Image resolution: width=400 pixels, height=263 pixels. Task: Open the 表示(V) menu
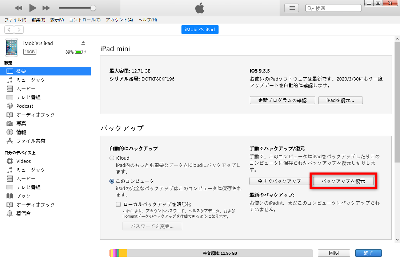coord(57,20)
